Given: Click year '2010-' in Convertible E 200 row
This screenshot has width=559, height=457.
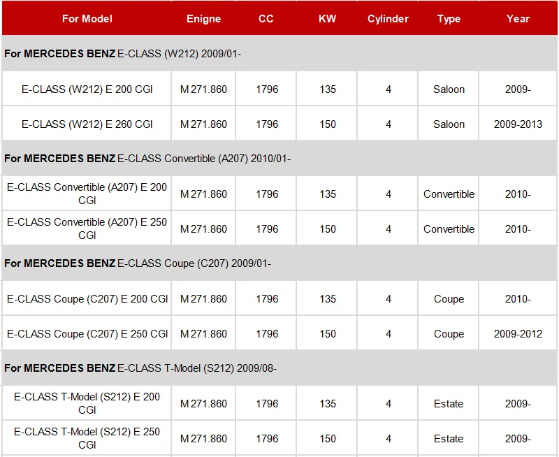Looking at the screenshot, I should 518,194.
